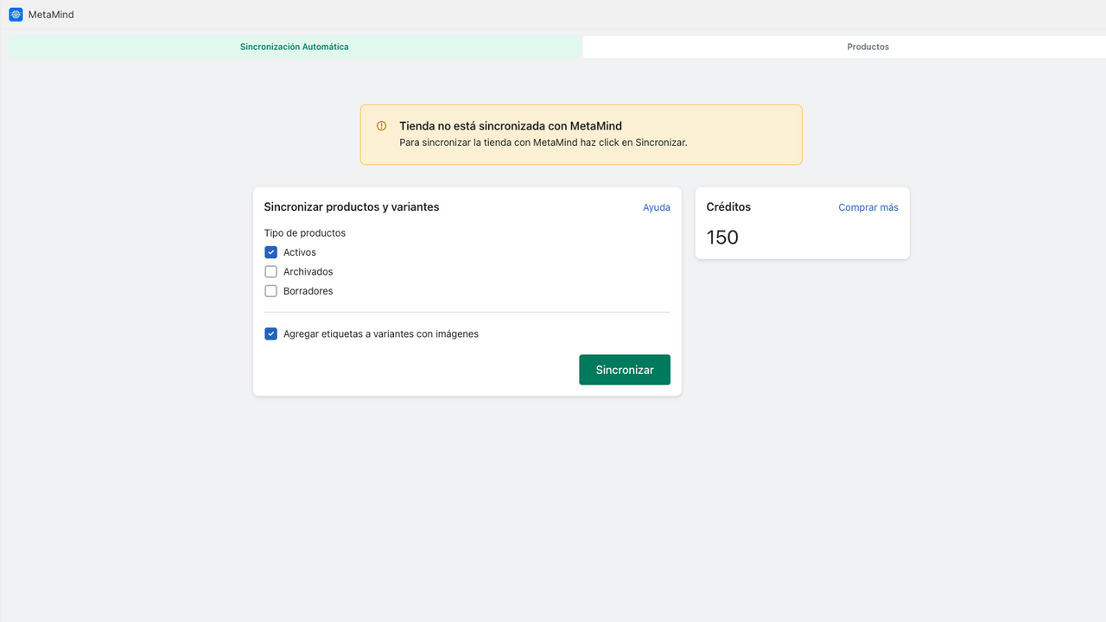Screen dimensions: 1106x622
Task: Click the Créditos heading
Action: coord(728,207)
